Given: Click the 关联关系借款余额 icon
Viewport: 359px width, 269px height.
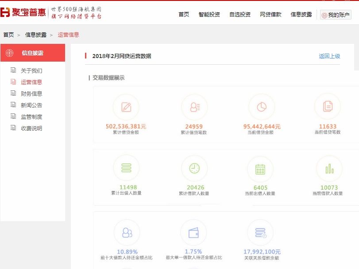Looking at the screenshot, I should click(x=260, y=233).
